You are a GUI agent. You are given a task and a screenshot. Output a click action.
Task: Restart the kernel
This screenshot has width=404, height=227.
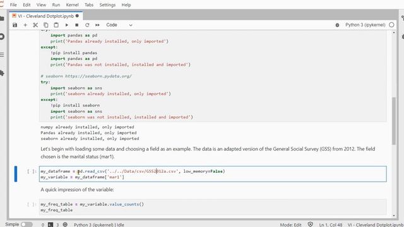point(87,25)
